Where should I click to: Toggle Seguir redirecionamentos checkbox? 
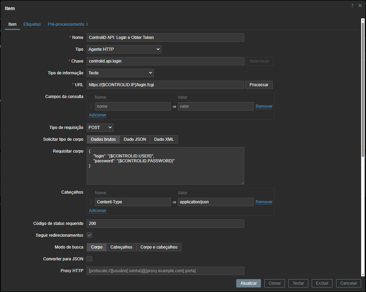point(89,235)
